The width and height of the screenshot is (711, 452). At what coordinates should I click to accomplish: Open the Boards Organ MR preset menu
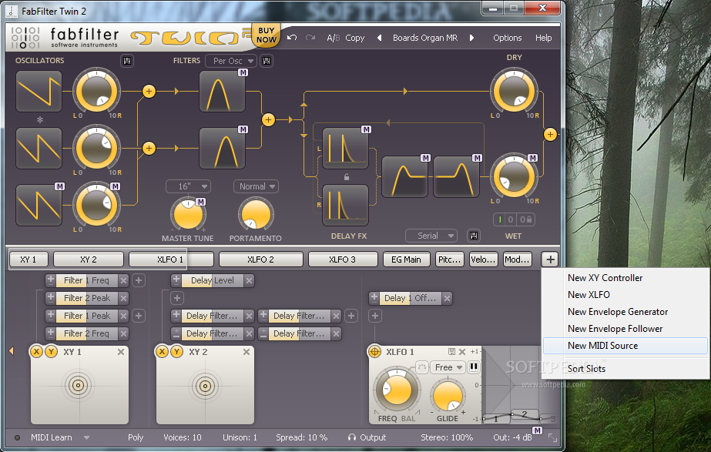pos(425,38)
